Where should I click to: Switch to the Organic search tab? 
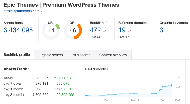(x=51, y=55)
